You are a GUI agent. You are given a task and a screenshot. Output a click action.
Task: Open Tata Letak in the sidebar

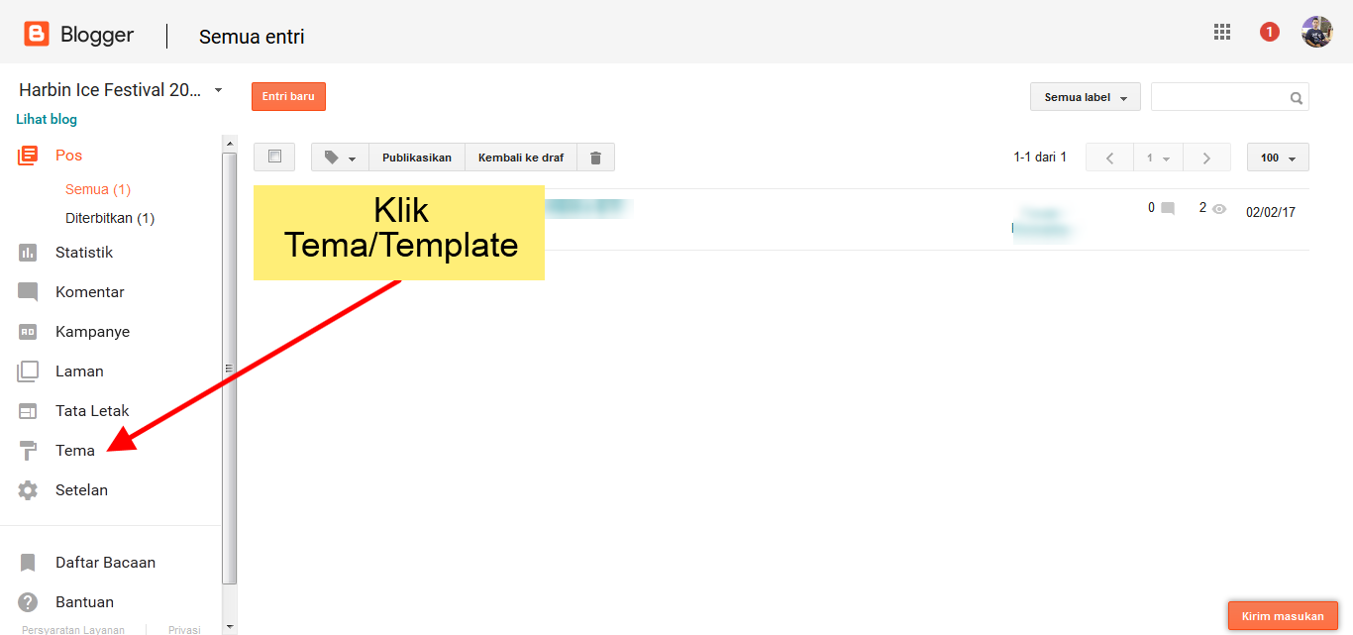pos(92,411)
